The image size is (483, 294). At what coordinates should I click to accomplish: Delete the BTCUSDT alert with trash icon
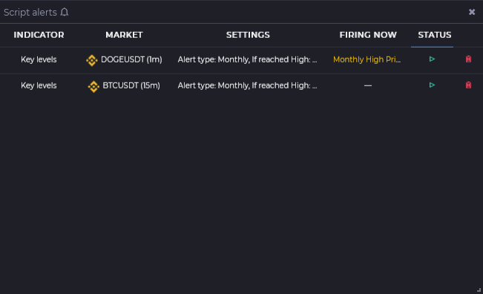coord(468,85)
